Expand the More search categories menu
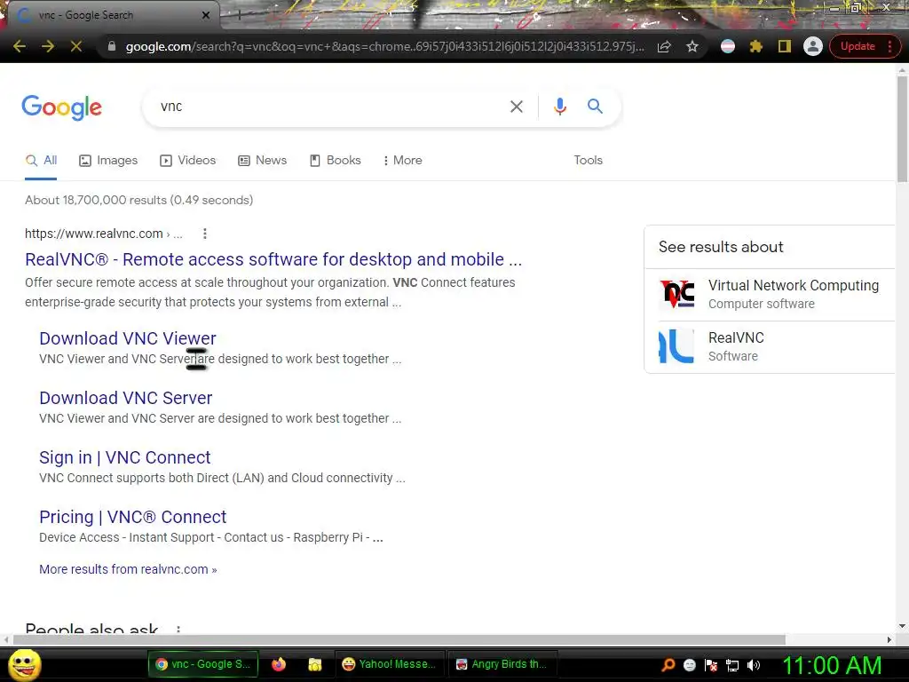 pos(402,161)
